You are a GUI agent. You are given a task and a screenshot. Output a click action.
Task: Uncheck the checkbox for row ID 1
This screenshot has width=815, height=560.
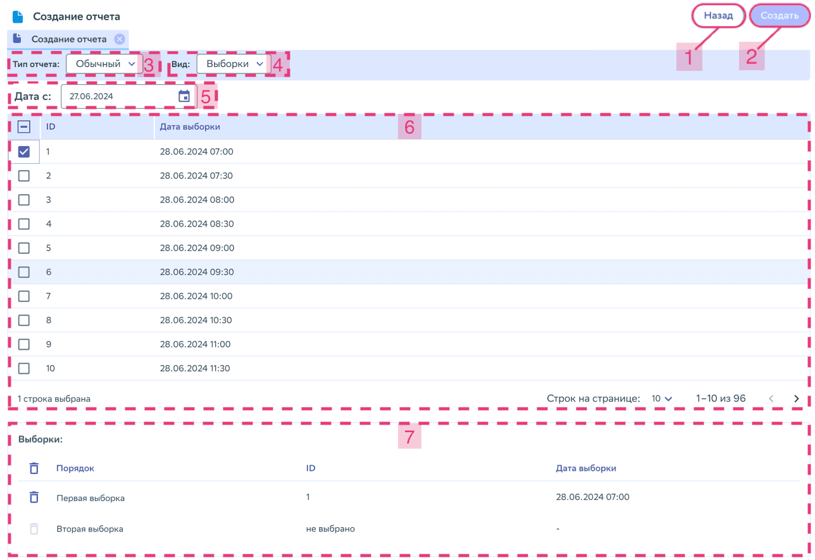(24, 152)
